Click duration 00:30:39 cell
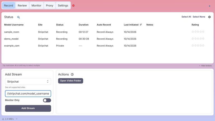The height and width of the screenshot is (121, 215). pos(84,39)
